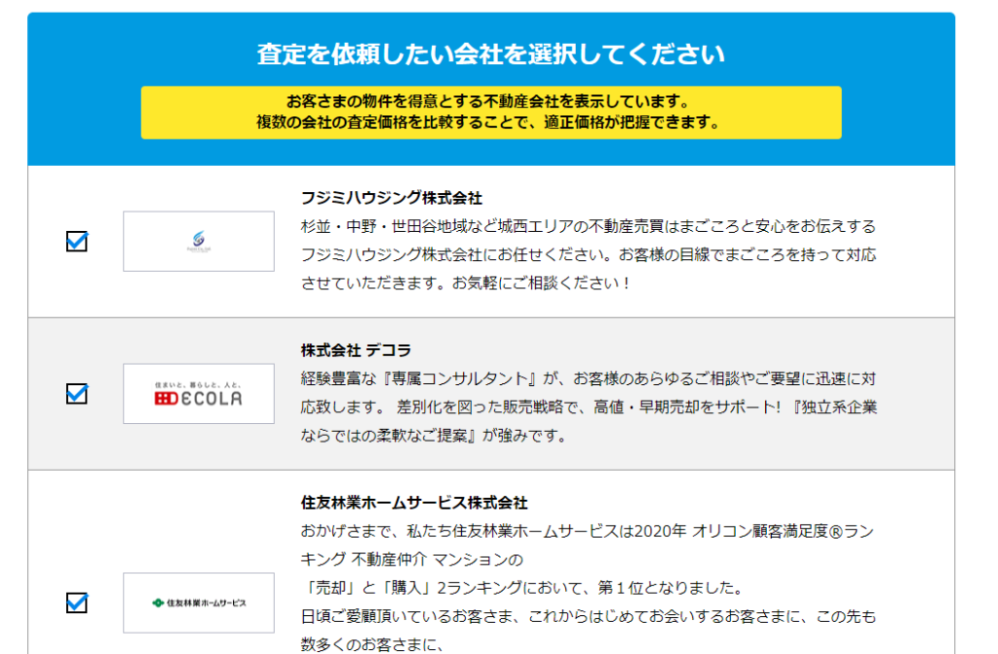Click the heading 査定を依頼したい会社を選択してください
The image size is (998, 654).
pos(491,55)
